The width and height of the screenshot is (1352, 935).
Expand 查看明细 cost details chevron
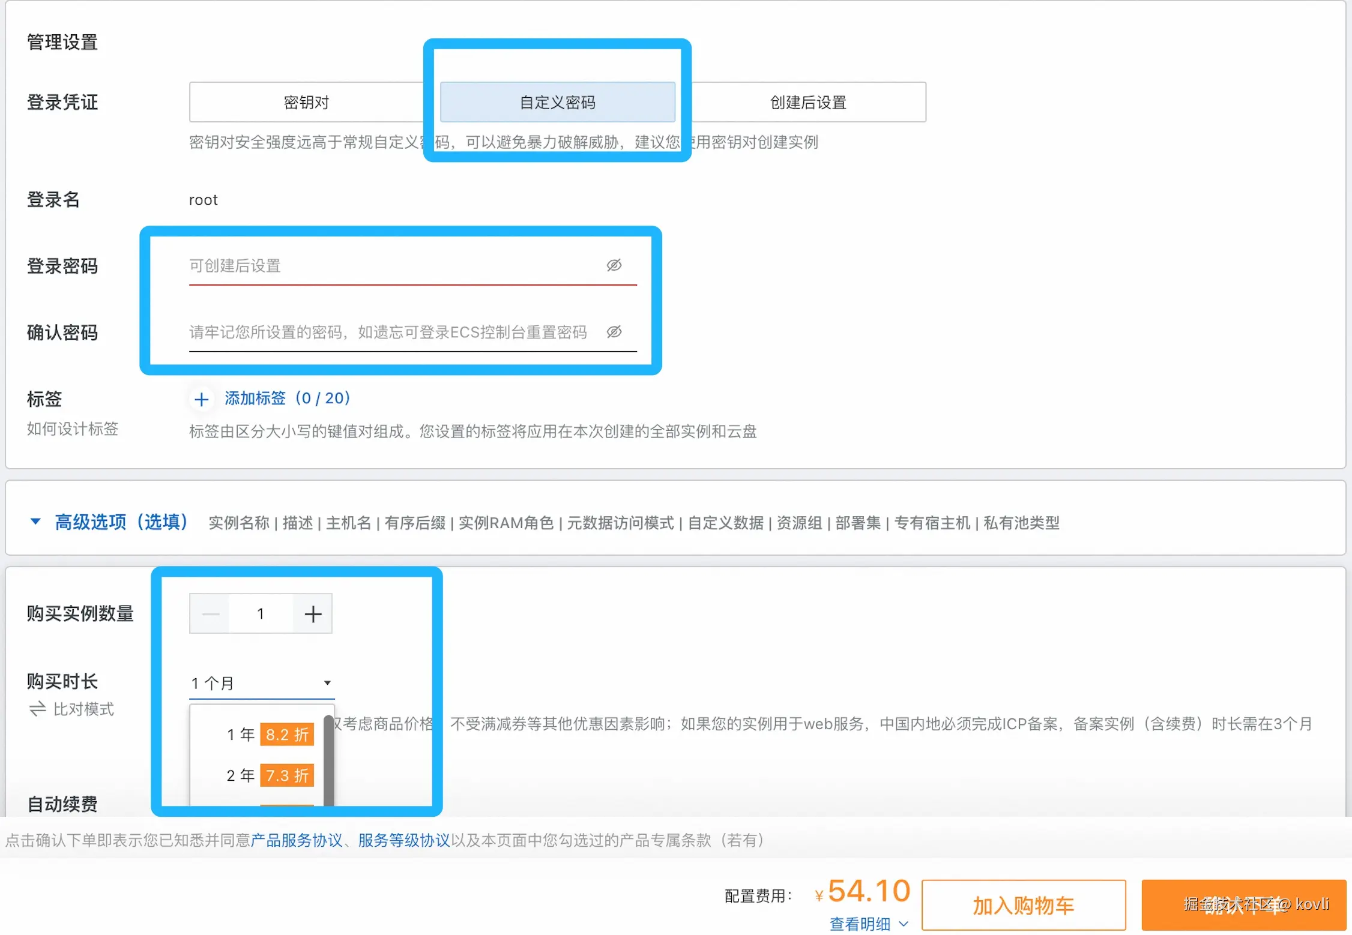904,924
